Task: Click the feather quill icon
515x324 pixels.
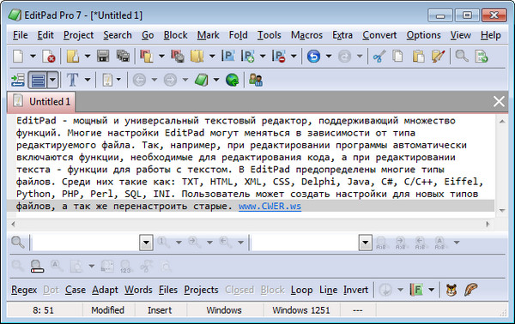Action: (x=470, y=290)
